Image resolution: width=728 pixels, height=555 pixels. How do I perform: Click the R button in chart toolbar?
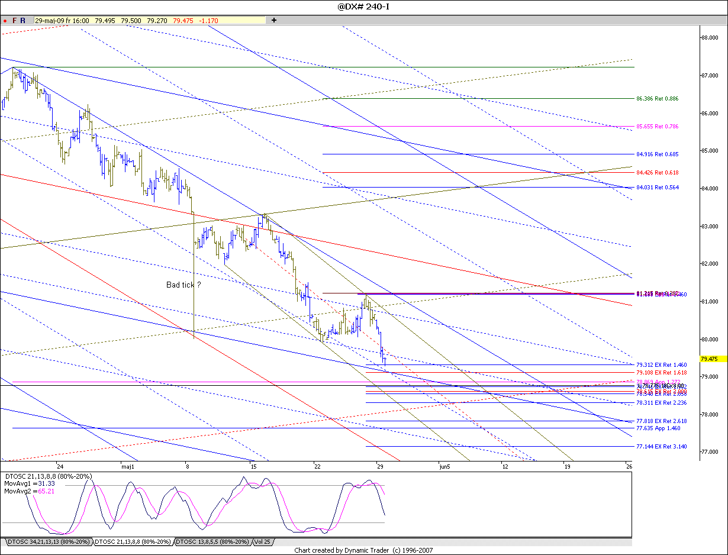pos(22,20)
